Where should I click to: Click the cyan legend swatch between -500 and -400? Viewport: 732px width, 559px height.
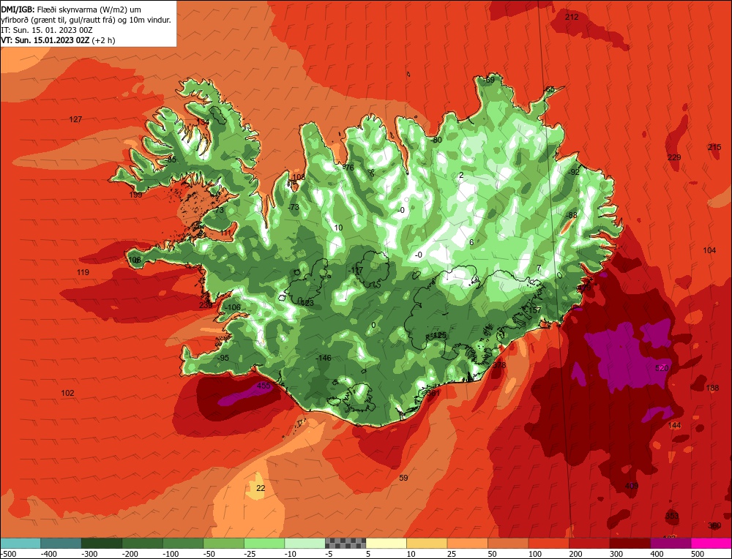pos(20,543)
